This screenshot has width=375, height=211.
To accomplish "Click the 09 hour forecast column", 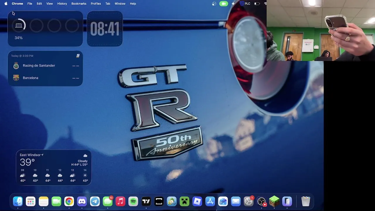I will 23,175.
